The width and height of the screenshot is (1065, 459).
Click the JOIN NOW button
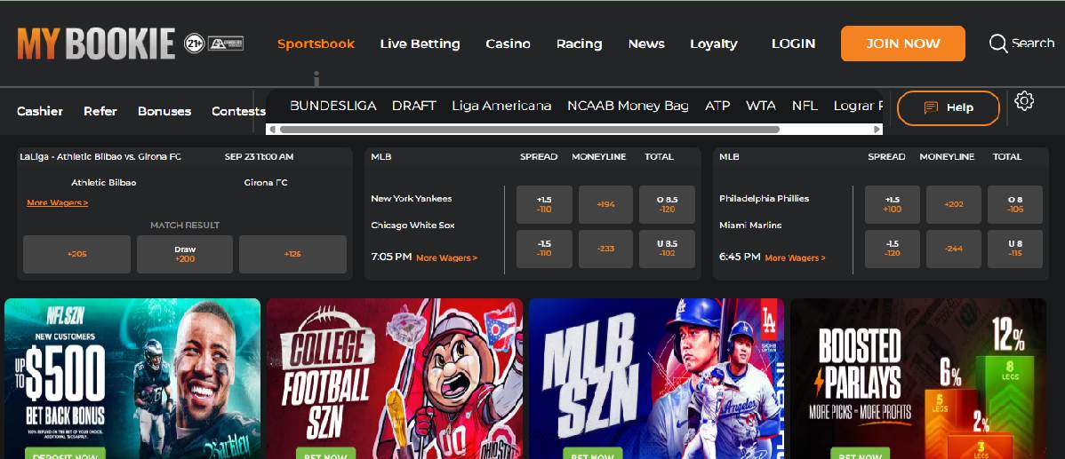pyautogui.click(x=902, y=44)
